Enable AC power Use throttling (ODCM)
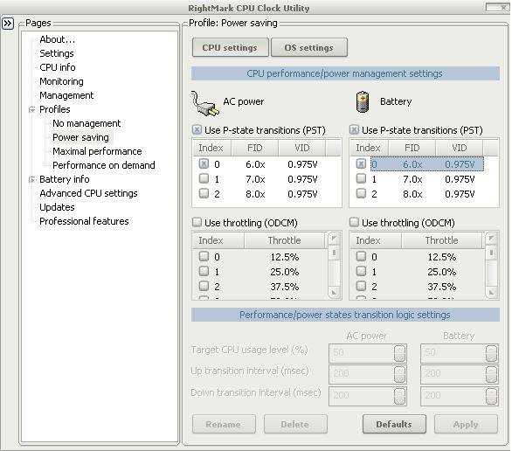The height and width of the screenshot is (451, 512). 197,222
